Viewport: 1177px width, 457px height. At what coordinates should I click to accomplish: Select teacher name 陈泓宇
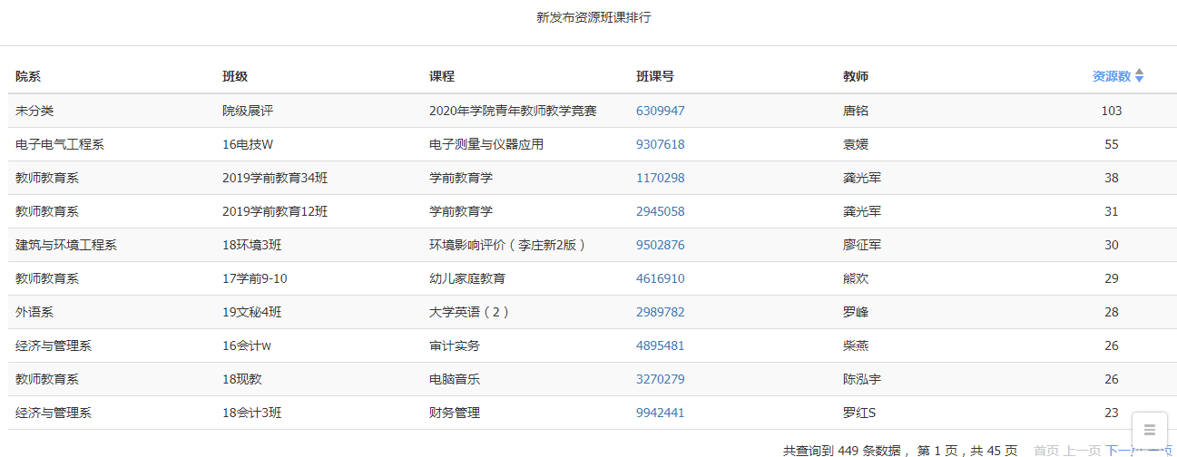[x=862, y=379]
